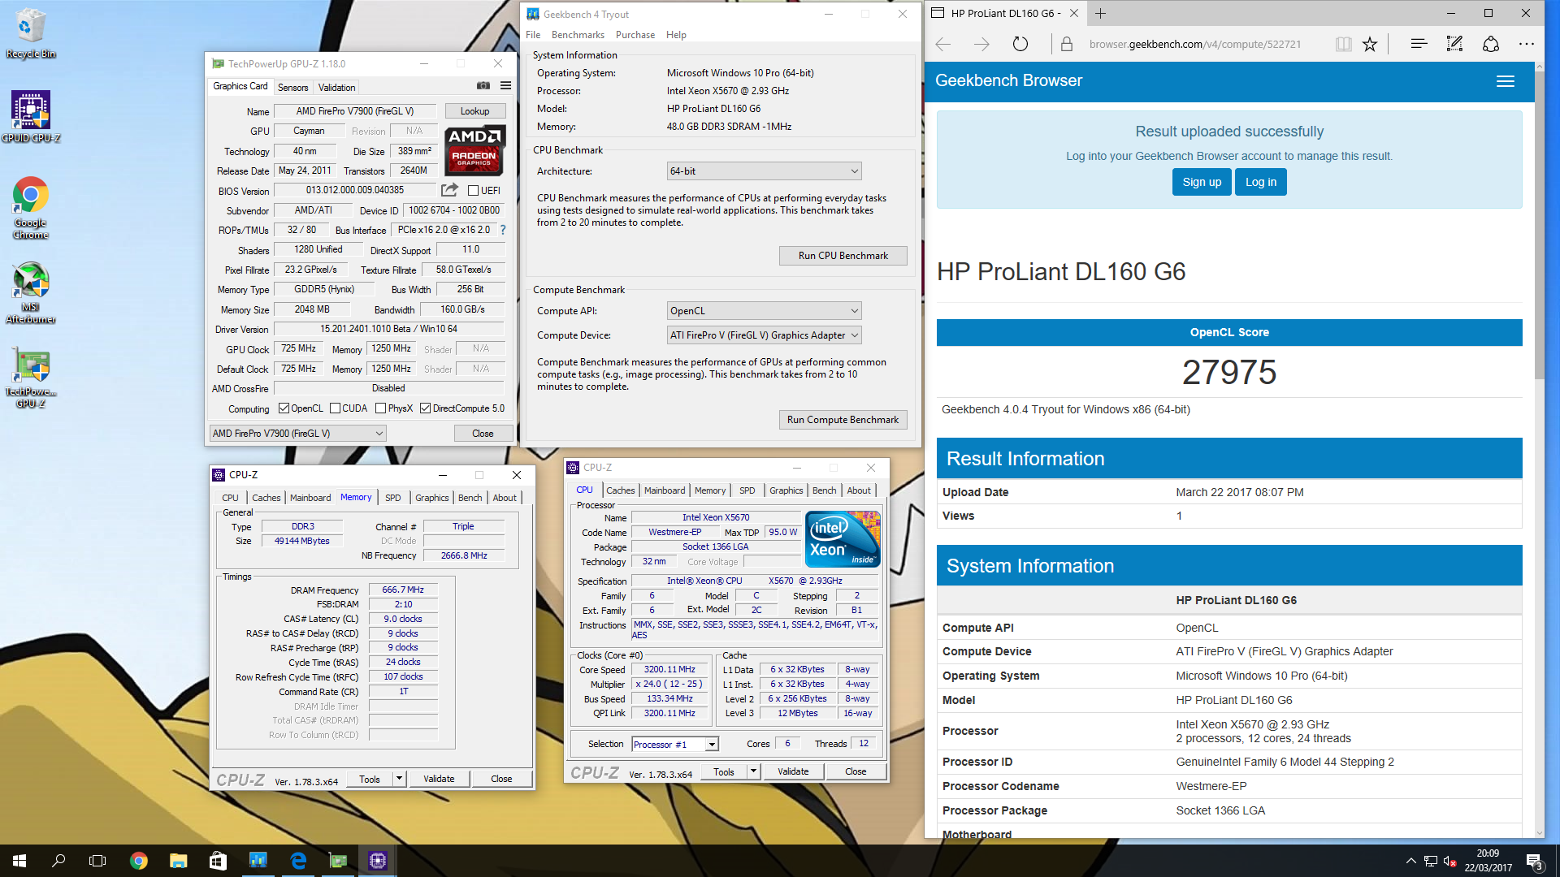
Task: Open Task View on the taskbar
Action: pyautogui.click(x=97, y=861)
